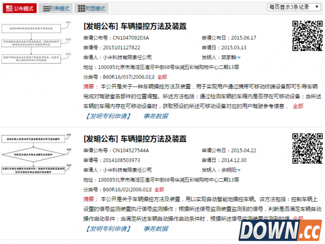This screenshot has width=325, height=244.
Task: Switch to 公布模式 view tab
Action: [19, 8]
